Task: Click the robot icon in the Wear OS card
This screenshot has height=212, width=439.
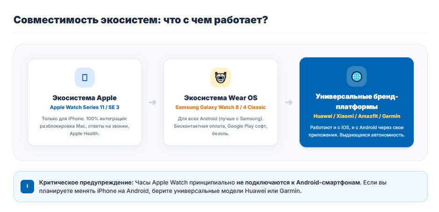Action: tap(220, 78)
